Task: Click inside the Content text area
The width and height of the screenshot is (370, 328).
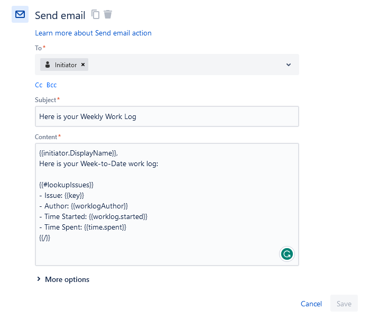Action: pyautogui.click(x=167, y=204)
